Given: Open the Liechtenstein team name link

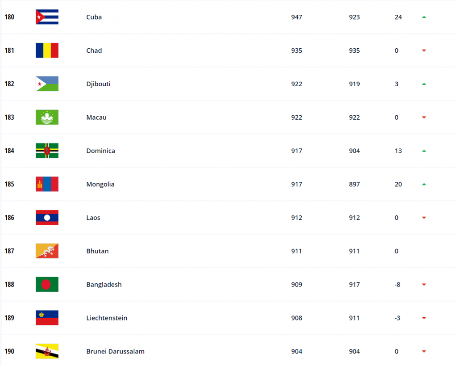Looking at the screenshot, I should point(107,318).
